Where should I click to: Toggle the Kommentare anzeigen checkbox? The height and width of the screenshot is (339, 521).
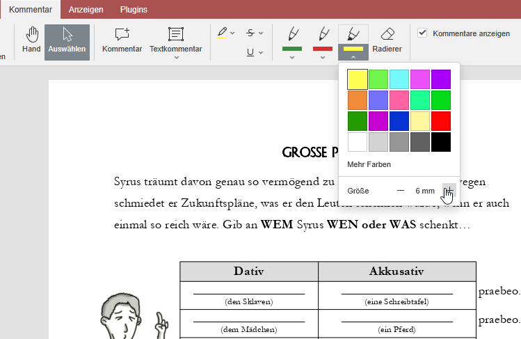[422, 33]
